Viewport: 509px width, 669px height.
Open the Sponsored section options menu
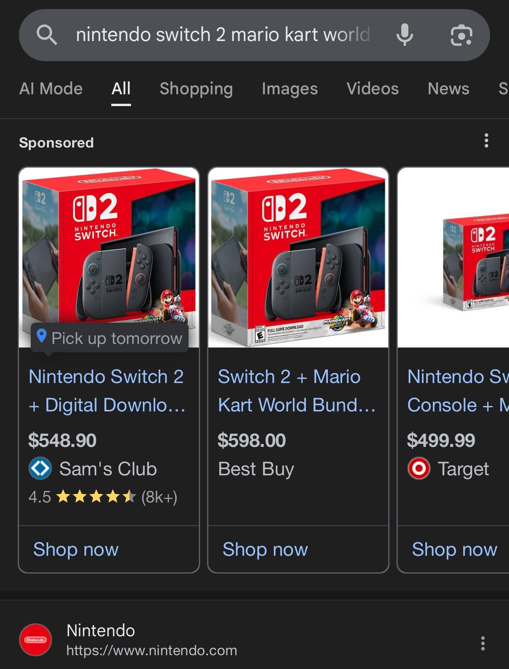tap(486, 141)
